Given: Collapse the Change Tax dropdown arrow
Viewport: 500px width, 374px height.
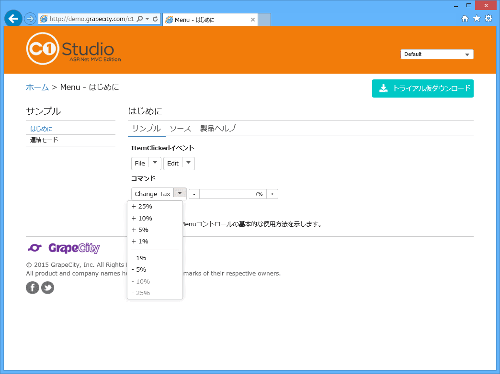Looking at the screenshot, I should 180,193.
